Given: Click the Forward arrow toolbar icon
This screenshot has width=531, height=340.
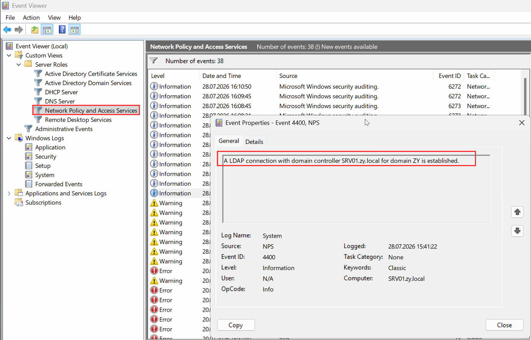Looking at the screenshot, I should tap(19, 30).
